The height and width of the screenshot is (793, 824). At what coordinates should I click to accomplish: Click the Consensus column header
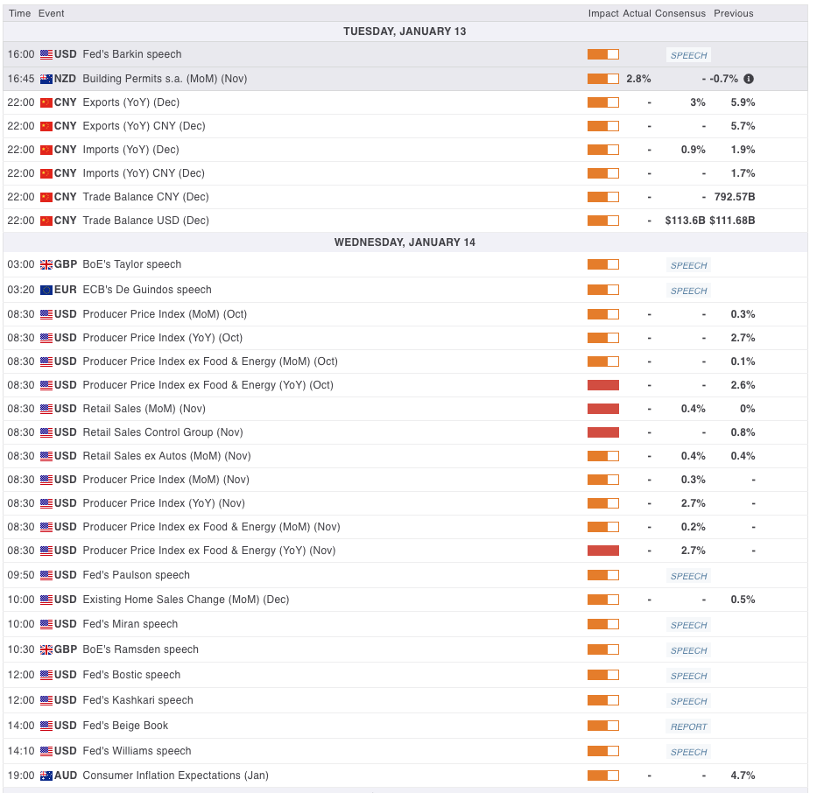(x=680, y=14)
